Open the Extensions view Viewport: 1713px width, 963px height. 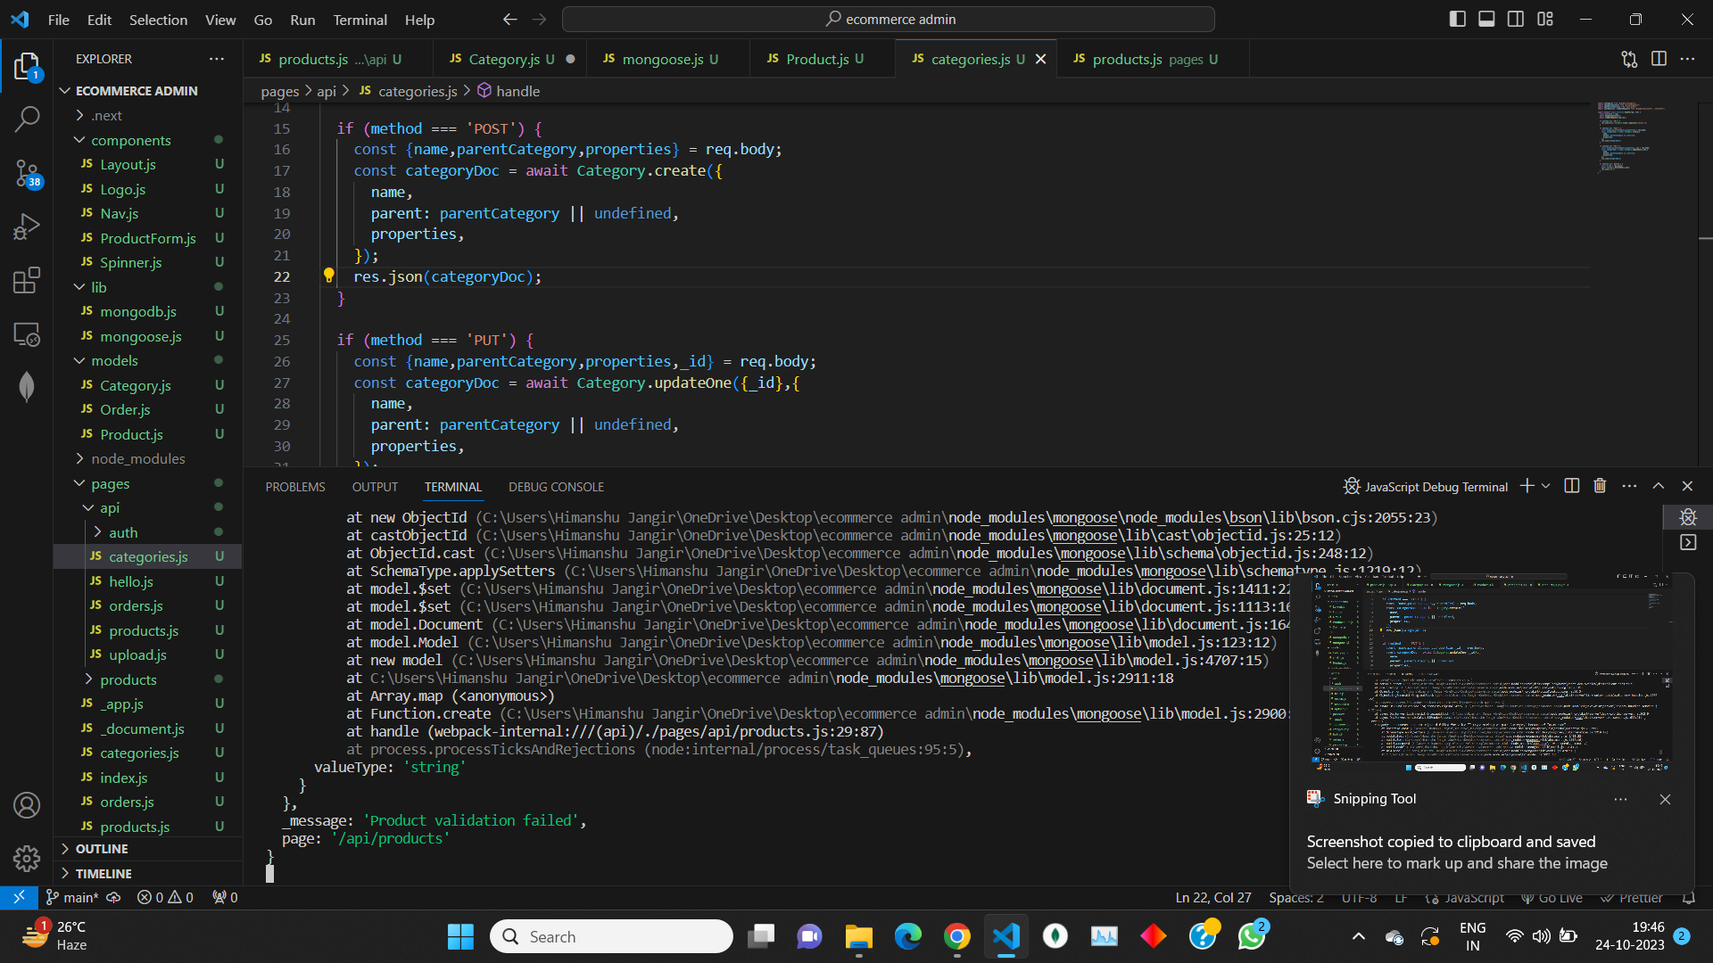(27, 280)
